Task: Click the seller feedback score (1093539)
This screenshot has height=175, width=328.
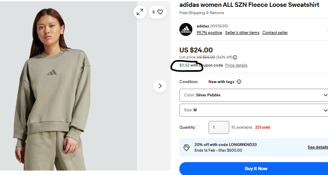Action: (x=220, y=26)
